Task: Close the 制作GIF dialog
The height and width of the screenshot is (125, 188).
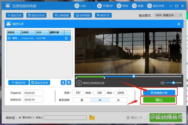Action: [x=179, y=24]
